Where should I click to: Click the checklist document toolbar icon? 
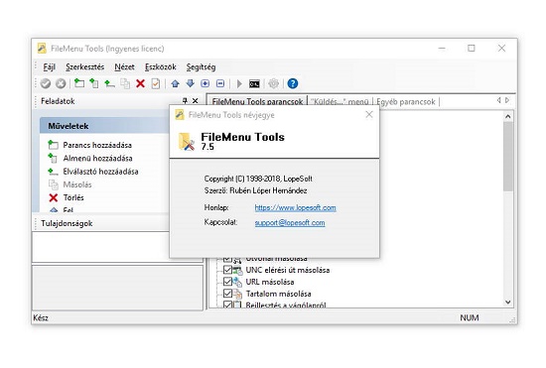point(156,83)
